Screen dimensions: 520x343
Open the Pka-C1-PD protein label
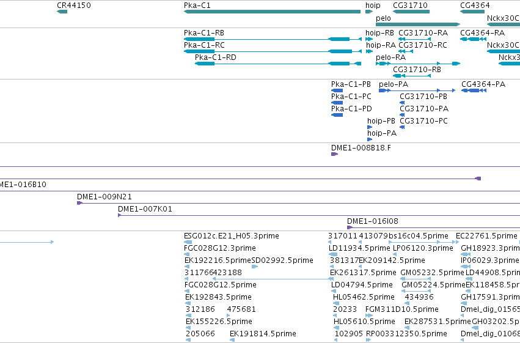pyautogui.click(x=351, y=109)
